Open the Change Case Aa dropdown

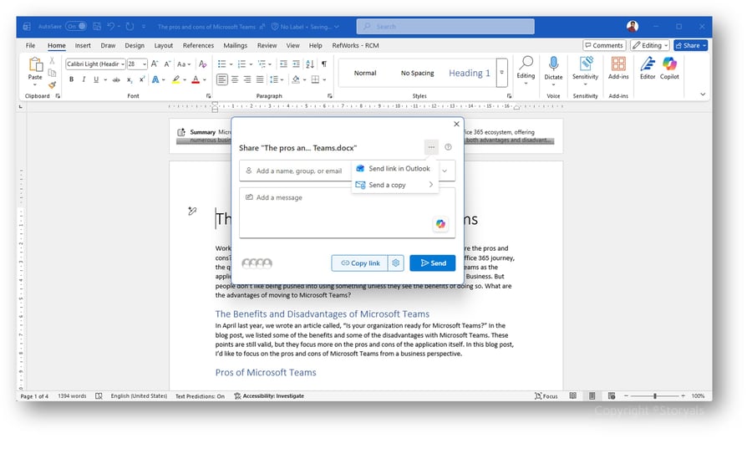coord(184,64)
